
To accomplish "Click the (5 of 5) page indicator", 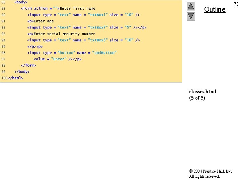I will click(x=197, y=98).
